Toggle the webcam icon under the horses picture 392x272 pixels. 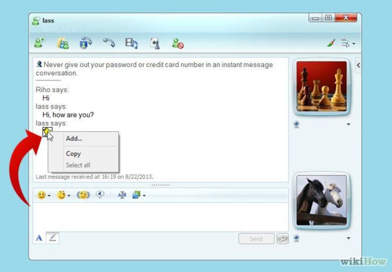296,238
